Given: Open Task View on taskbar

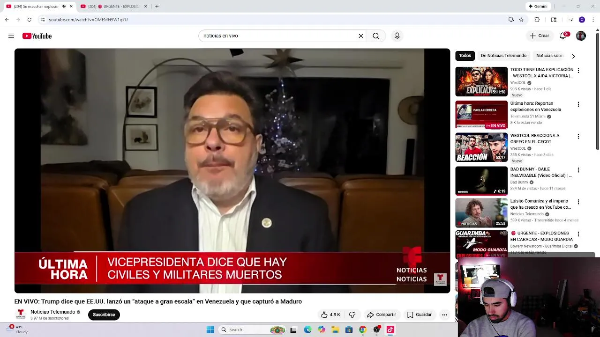Looking at the screenshot, I should click(293, 330).
